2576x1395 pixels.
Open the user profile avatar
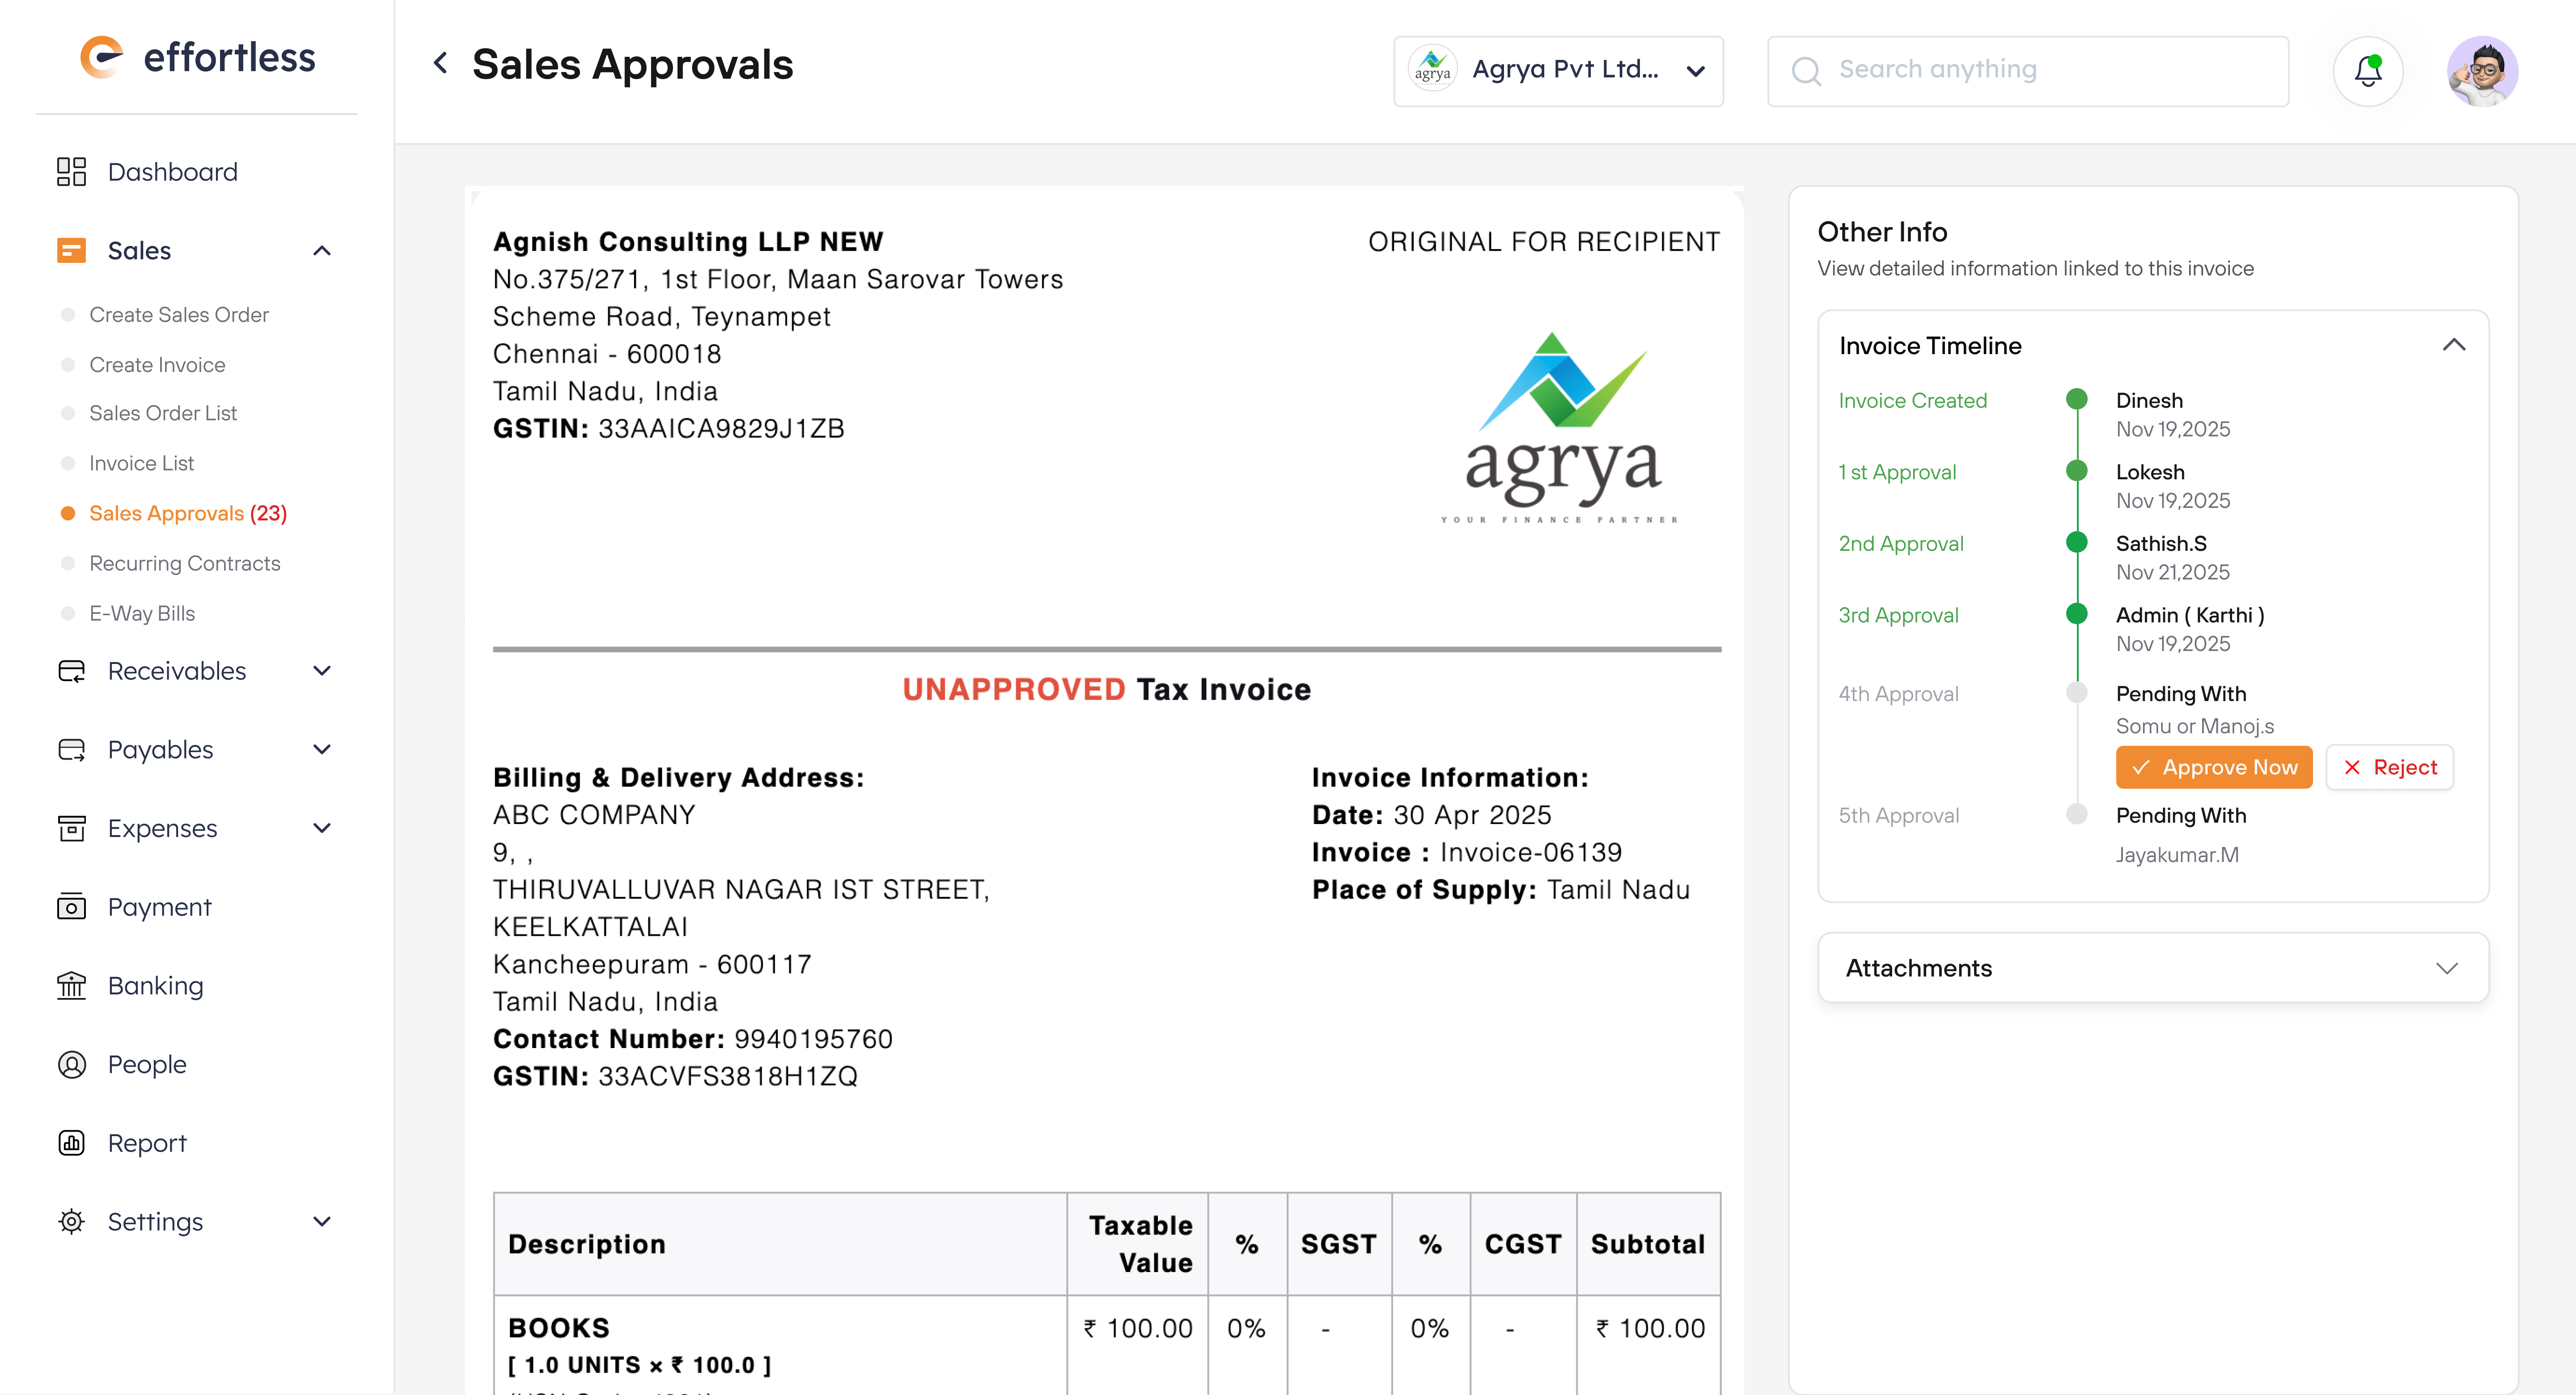2481,71
